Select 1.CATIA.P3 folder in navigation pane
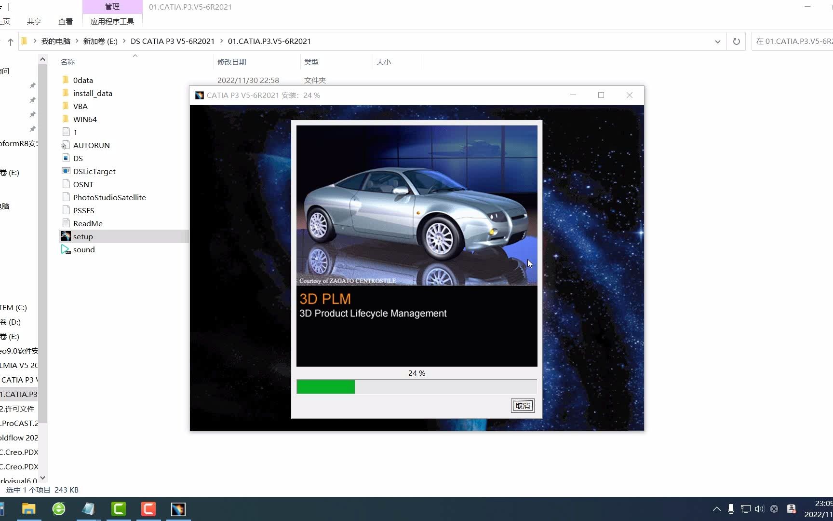Image resolution: width=833 pixels, height=521 pixels. tap(19, 394)
